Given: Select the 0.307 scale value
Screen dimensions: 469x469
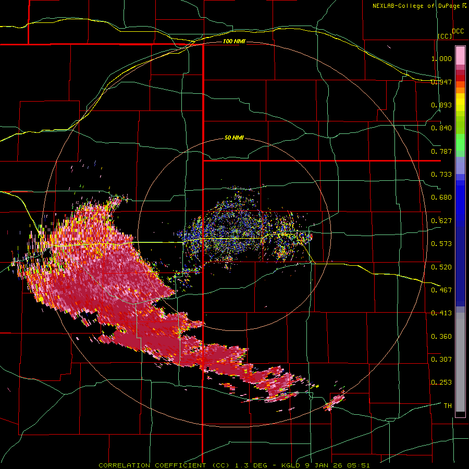Looking at the screenshot, I should pos(441,360).
